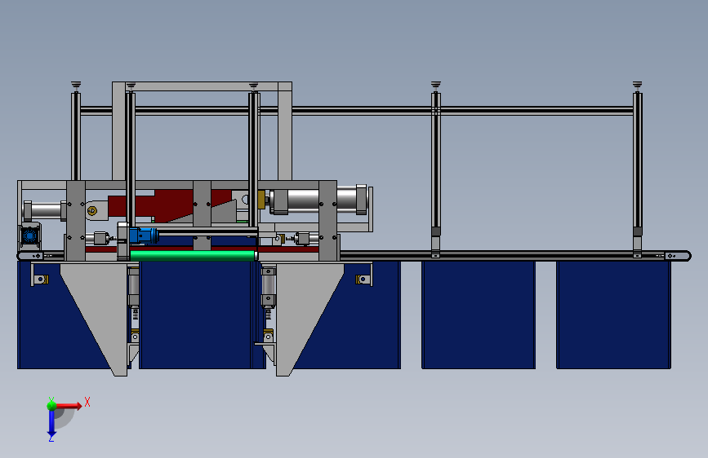Select the horizontal guard rail between right posts

537,111
